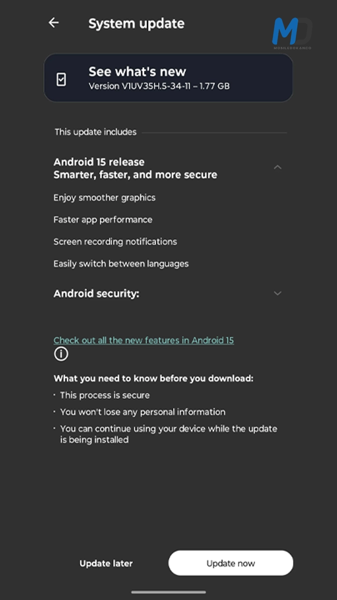Screen dimensions: 337x600
Task: Select Screen recording notifications item
Action: click(115, 242)
